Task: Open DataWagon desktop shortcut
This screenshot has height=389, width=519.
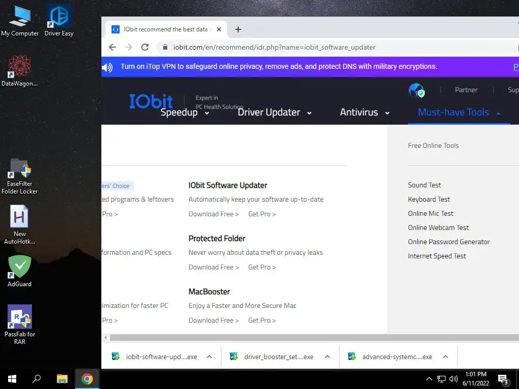Action: (x=20, y=71)
